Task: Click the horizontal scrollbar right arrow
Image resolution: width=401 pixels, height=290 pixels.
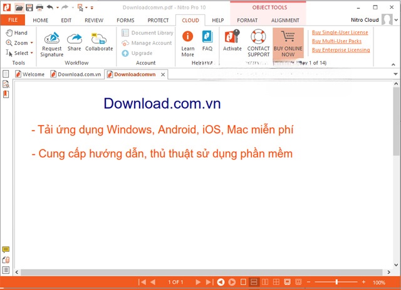Action: [x=388, y=272]
